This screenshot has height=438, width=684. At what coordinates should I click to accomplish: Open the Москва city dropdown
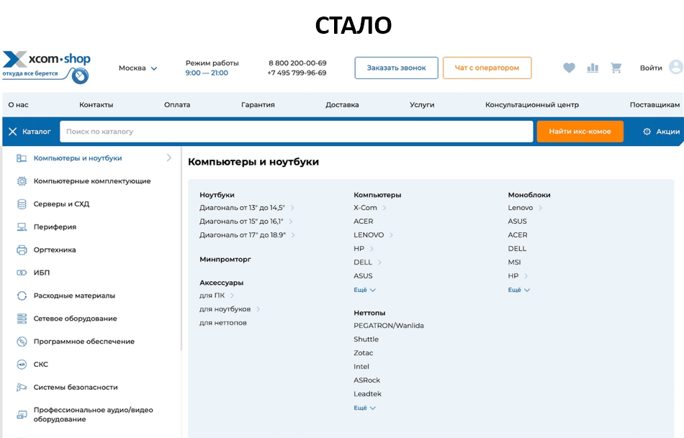138,68
